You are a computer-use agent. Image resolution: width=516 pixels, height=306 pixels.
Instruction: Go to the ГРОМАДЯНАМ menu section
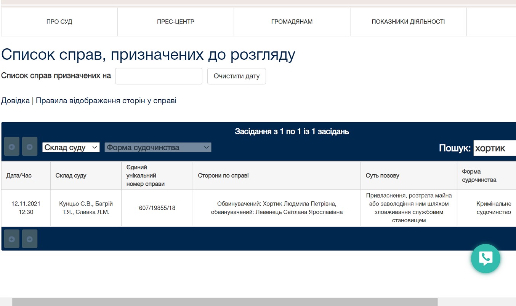pyautogui.click(x=292, y=22)
